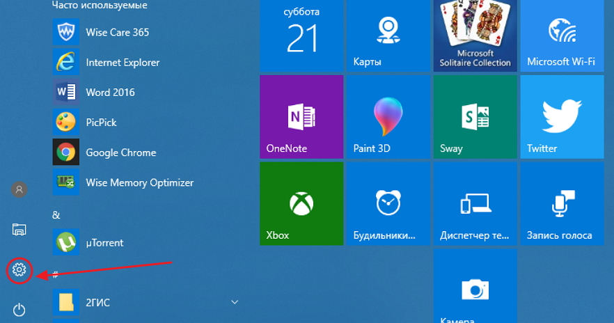Launch the Internet Explorer icon
This screenshot has width=614, height=323.
(x=65, y=62)
